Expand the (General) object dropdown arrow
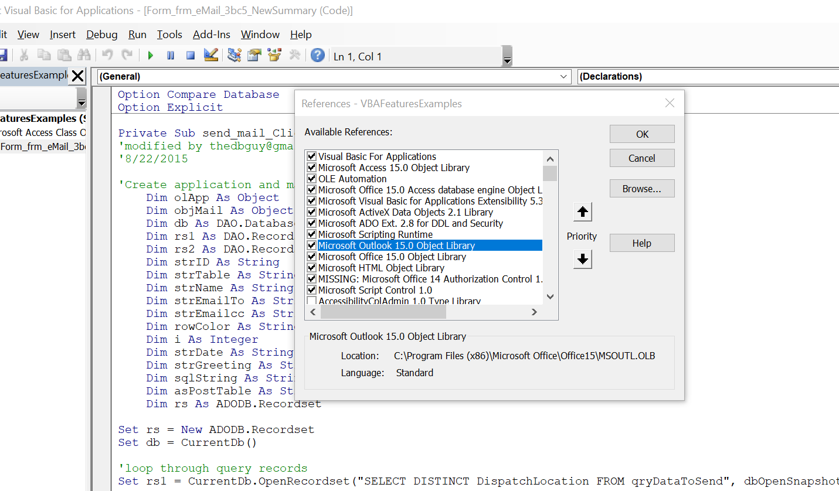 564,76
